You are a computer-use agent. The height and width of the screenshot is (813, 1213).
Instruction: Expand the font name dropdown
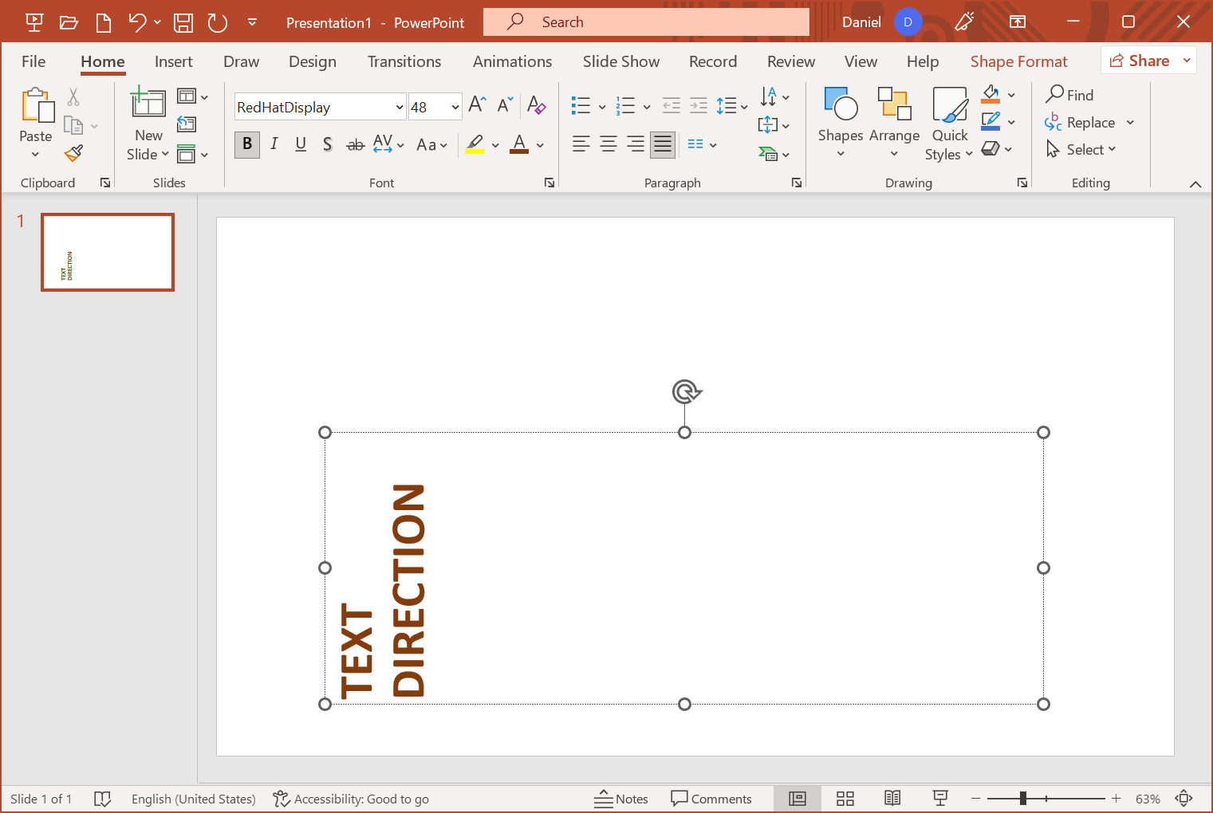(400, 108)
